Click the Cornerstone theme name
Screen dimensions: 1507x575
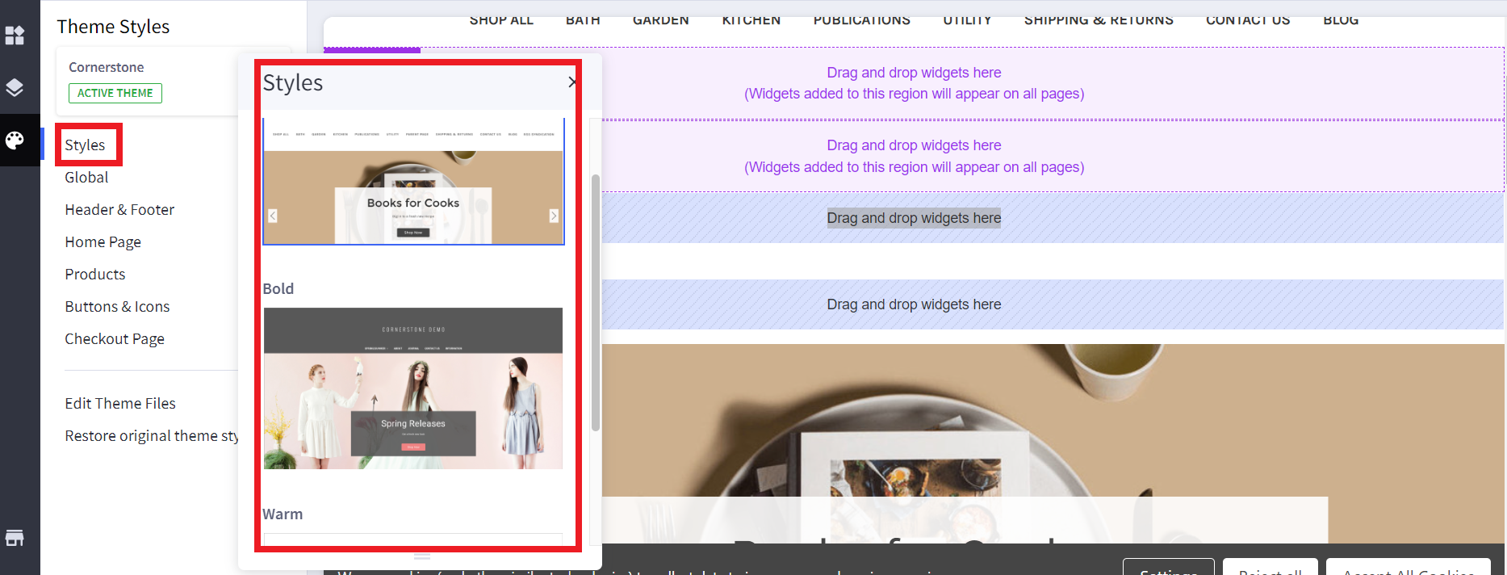(x=107, y=67)
